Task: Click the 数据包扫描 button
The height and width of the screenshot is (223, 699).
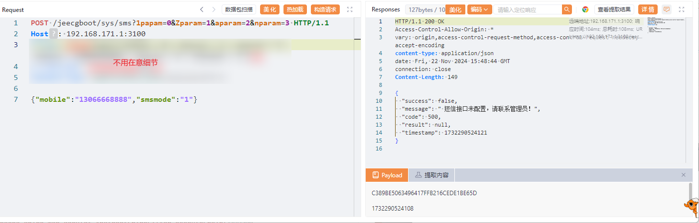Action: (239, 9)
